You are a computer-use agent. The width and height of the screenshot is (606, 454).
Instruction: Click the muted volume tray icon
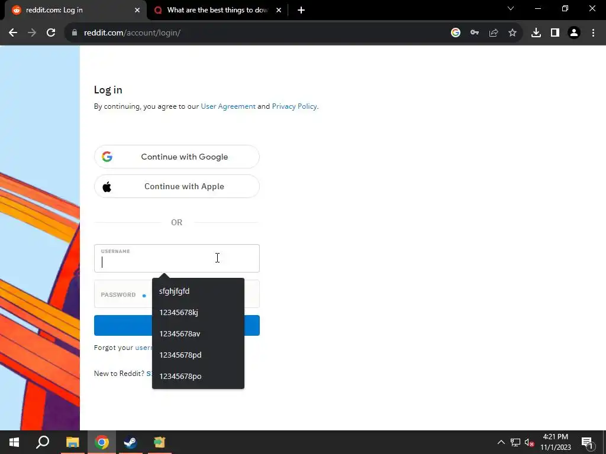[x=529, y=442]
